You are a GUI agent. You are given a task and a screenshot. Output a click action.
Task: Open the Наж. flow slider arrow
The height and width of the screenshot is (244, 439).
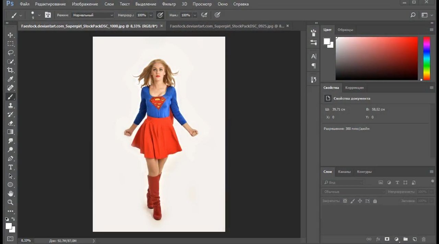(195, 15)
